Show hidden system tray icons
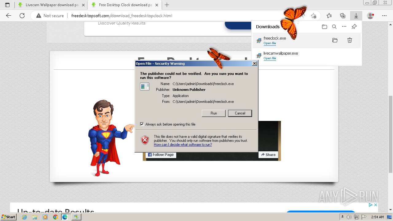This screenshot has height=221, width=393. click(x=343, y=217)
